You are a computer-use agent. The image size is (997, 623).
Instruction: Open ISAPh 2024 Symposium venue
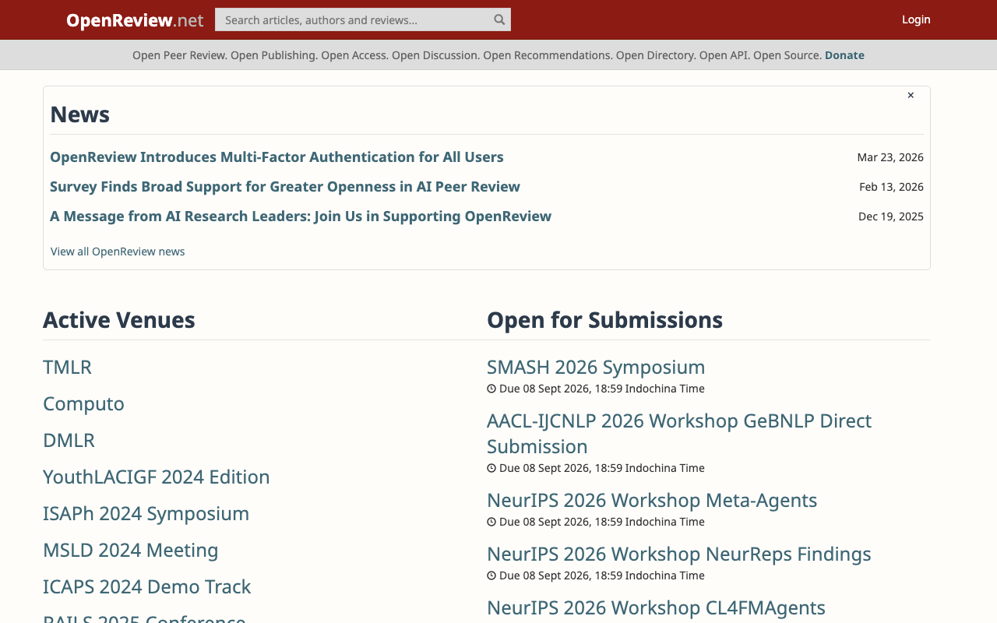click(146, 513)
